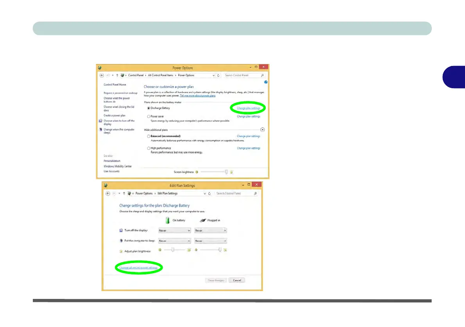The height and width of the screenshot is (327, 465).
Task: Click Save changes button
Action: click(216, 280)
